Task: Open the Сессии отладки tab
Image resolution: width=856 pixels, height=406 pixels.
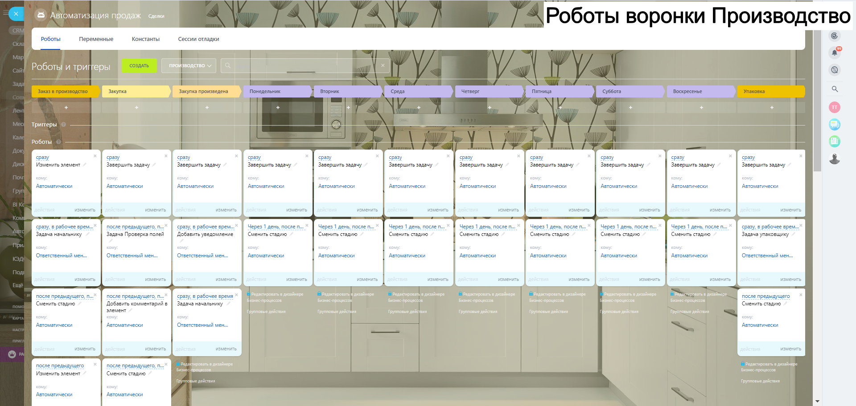Action: pyautogui.click(x=198, y=39)
